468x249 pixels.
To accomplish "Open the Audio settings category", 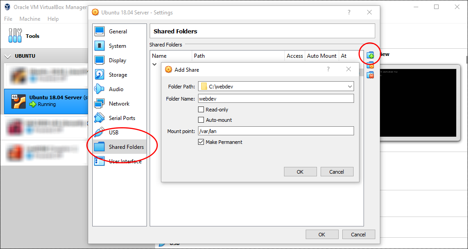I will coord(119,89).
